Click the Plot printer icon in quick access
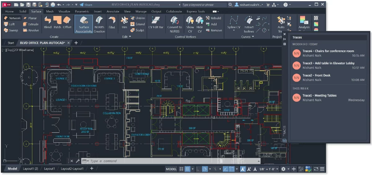372x175 pixels. (x=53, y=5)
